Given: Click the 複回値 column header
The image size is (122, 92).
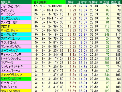Looking at the screenshot, I should click(x=116, y=2).
